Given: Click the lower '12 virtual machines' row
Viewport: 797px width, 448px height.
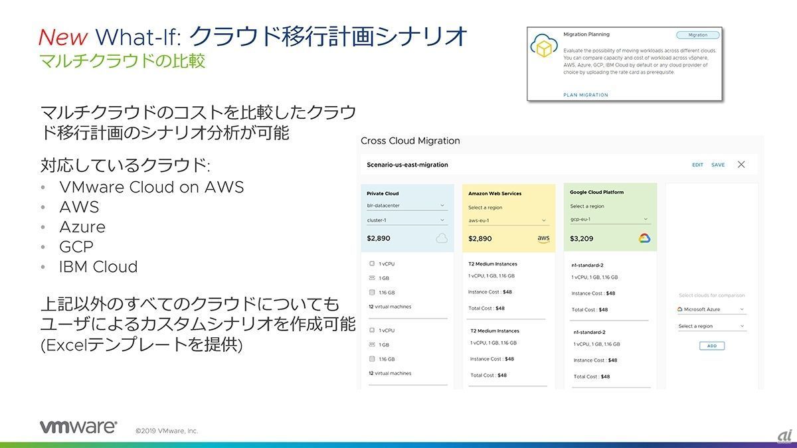Looking at the screenshot, I should point(390,373).
